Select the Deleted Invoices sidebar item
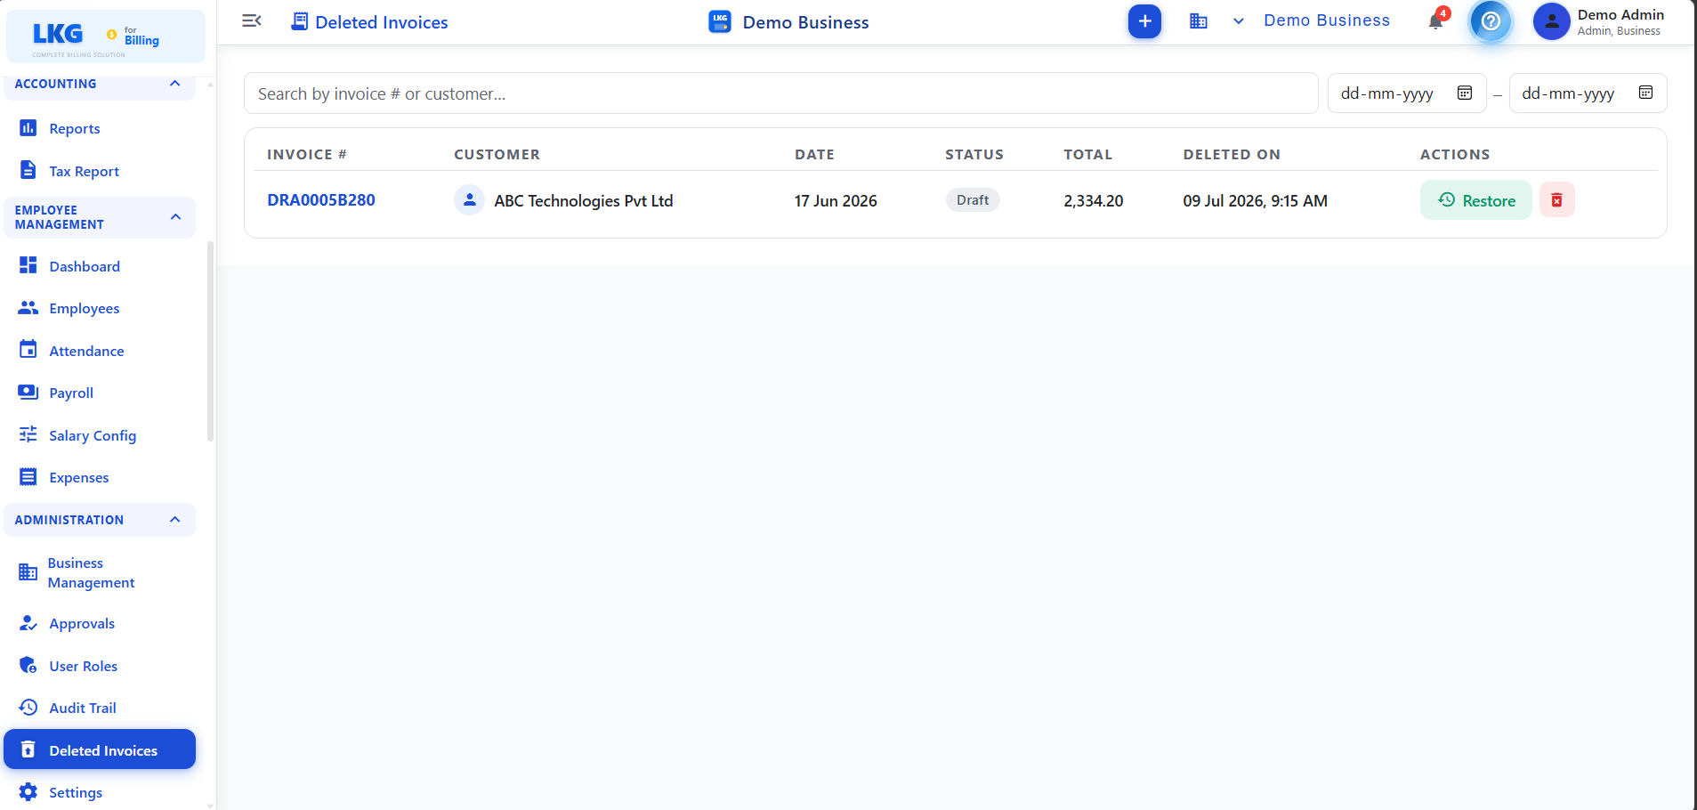This screenshot has height=810, width=1697. point(100,749)
